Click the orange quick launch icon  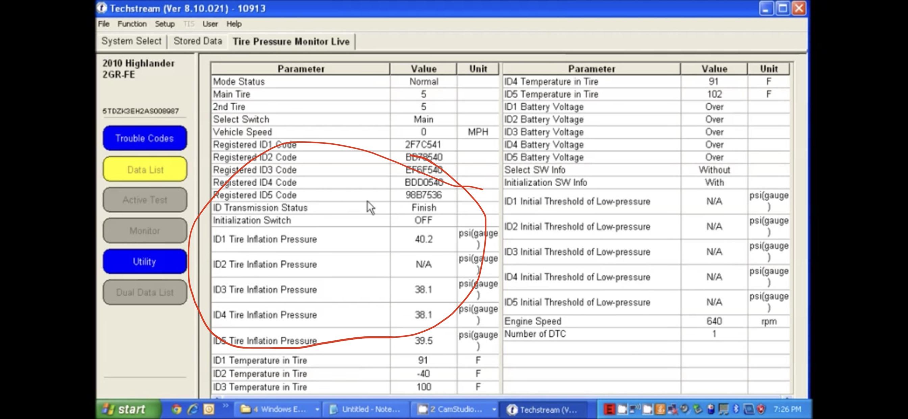click(209, 409)
